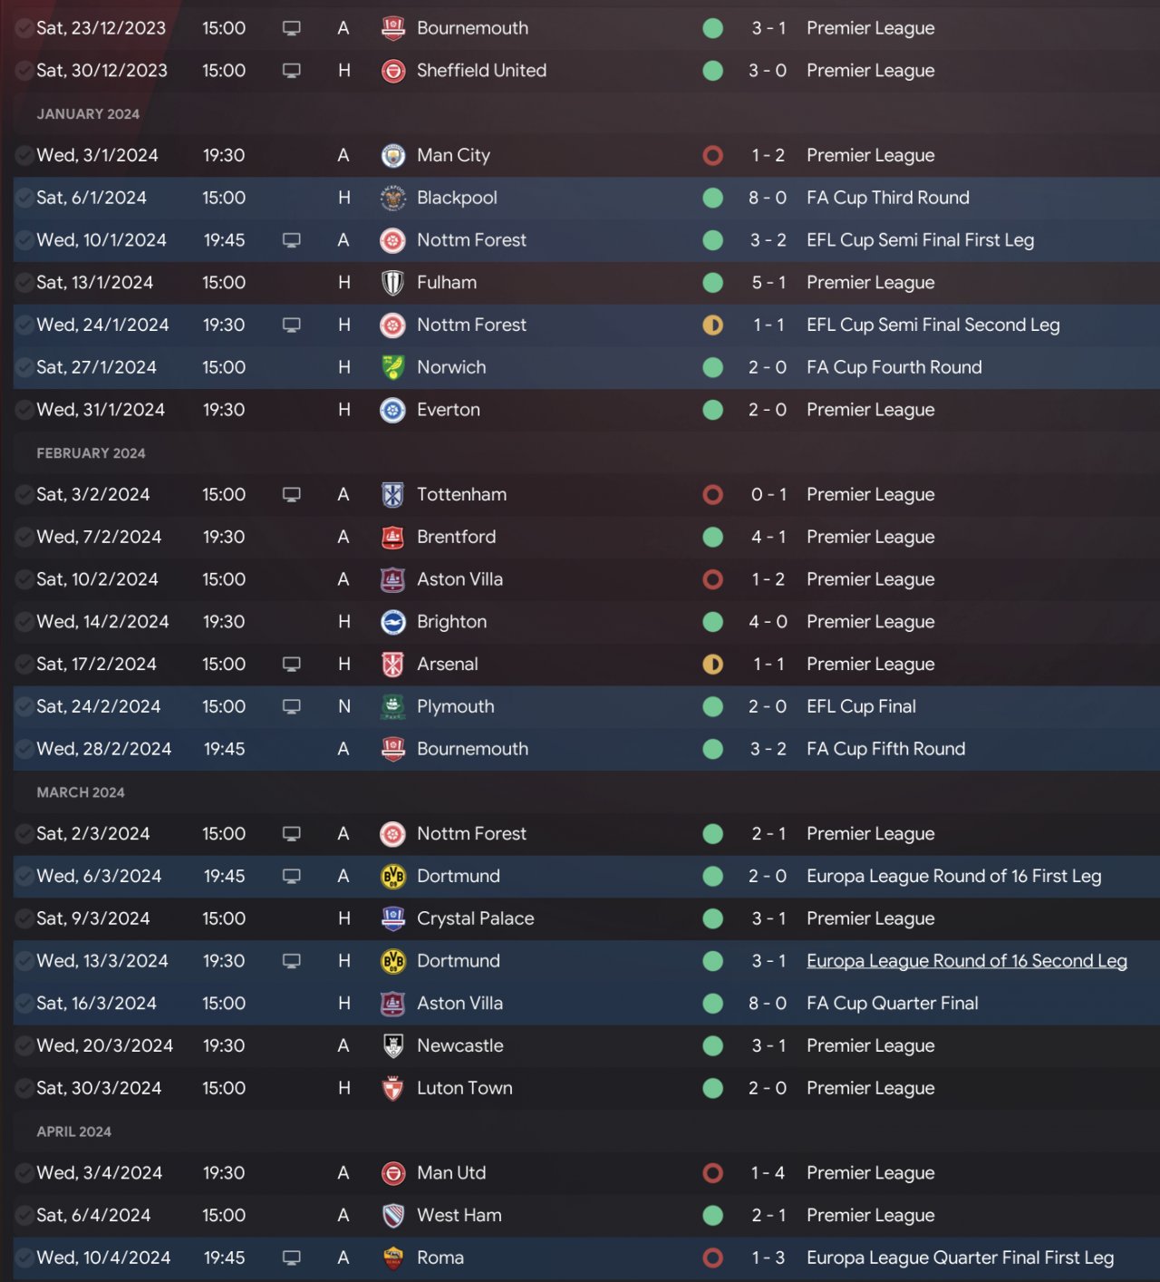Click the Luton Town club crest
Screen dimensions: 1160x1282
click(x=392, y=1089)
